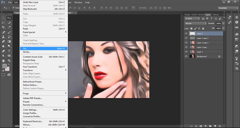Expand the Opacity slider arrow

tap(223, 23)
